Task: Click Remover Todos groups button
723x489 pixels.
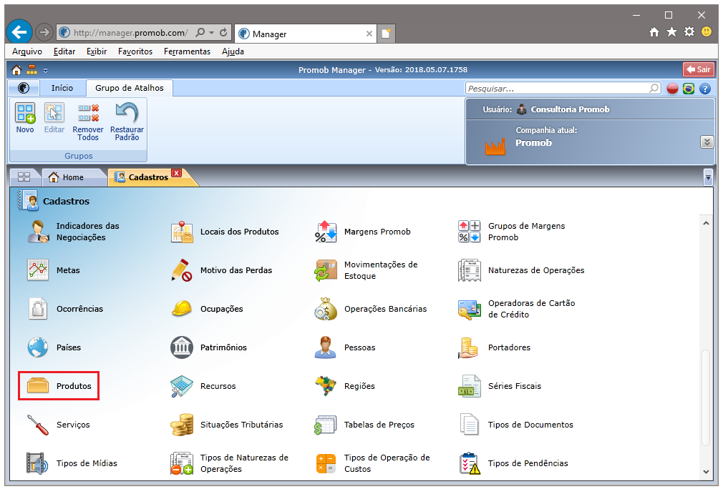Action: point(87,122)
